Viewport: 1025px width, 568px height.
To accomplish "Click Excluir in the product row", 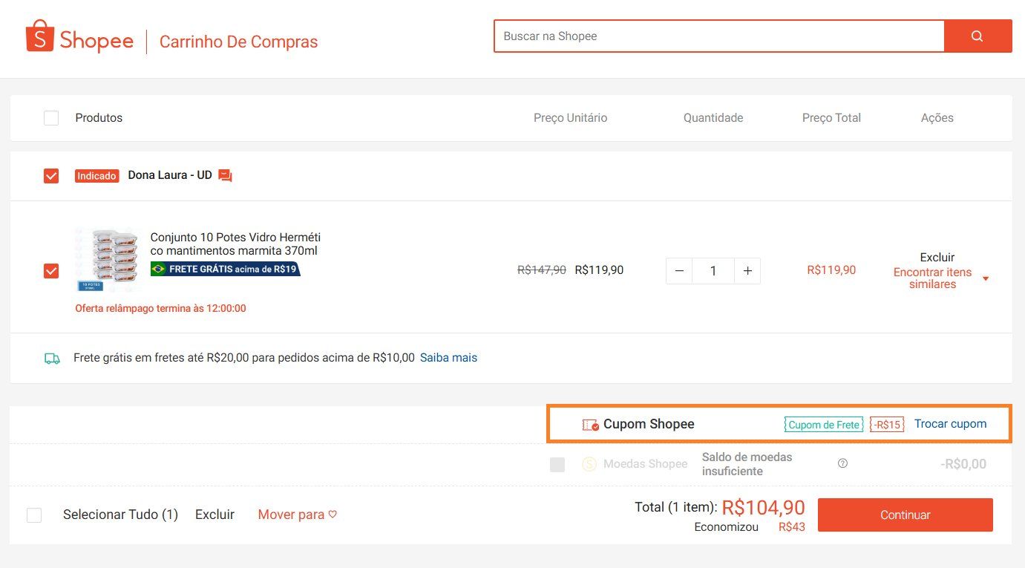I will (x=937, y=257).
